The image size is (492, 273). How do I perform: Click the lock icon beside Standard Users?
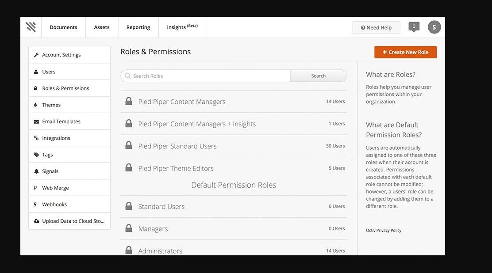[x=129, y=206]
